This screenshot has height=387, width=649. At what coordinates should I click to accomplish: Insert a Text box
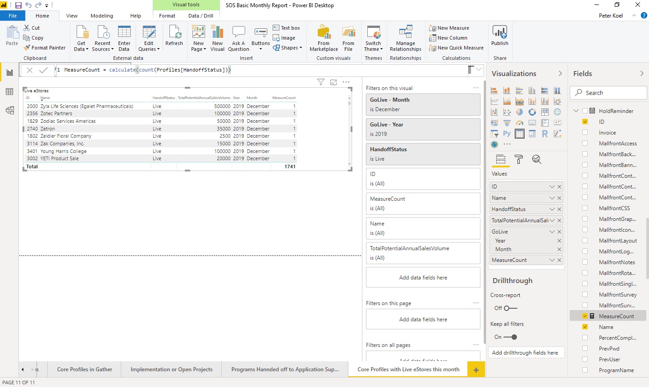[286, 28]
